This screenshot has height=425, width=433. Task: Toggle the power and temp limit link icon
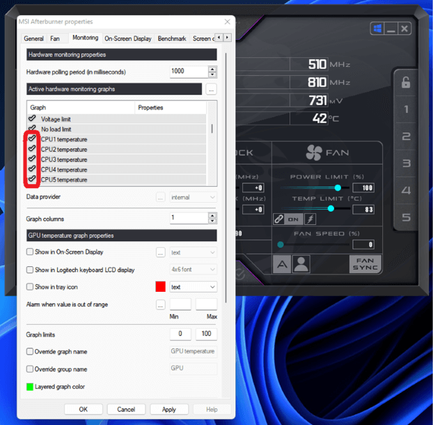tap(278, 219)
